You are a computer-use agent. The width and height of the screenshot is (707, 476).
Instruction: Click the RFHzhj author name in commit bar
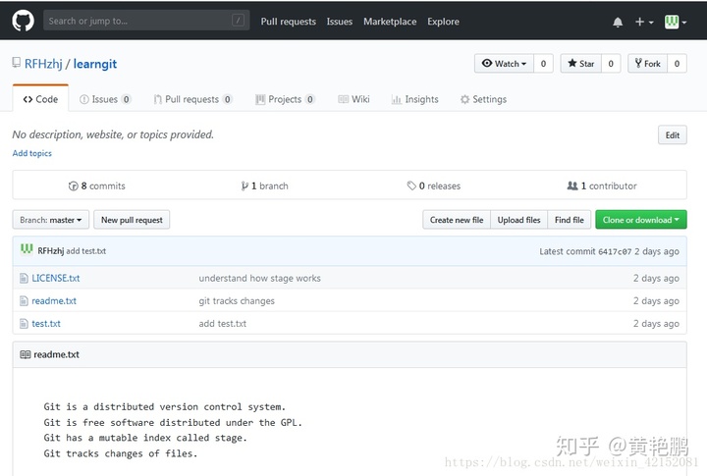coord(50,251)
